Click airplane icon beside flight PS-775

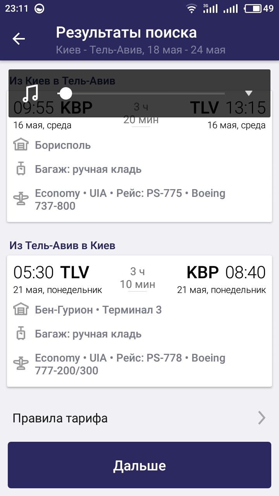click(21, 199)
